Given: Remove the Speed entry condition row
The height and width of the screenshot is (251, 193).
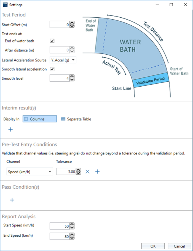Looking at the screenshot, I should point(88,172).
